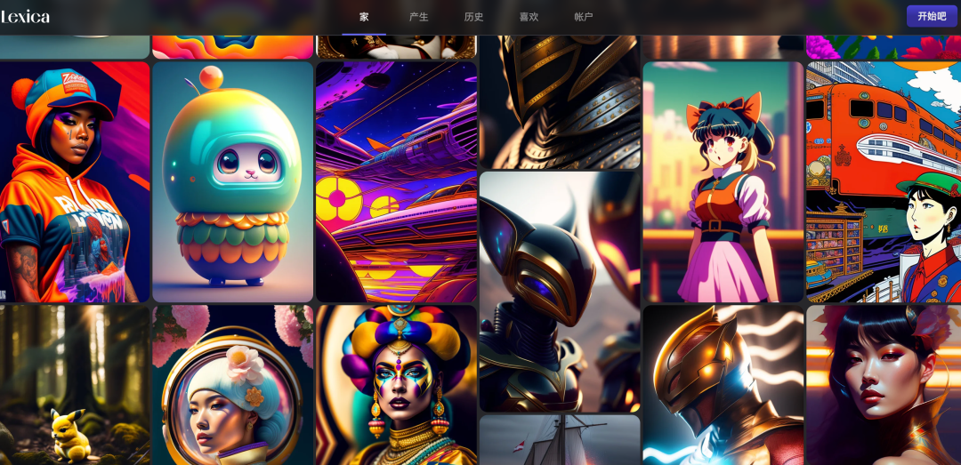The height and width of the screenshot is (465, 961).
Task: Open the black cat-eared robot helmet image
Action: [x=560, y=292]
